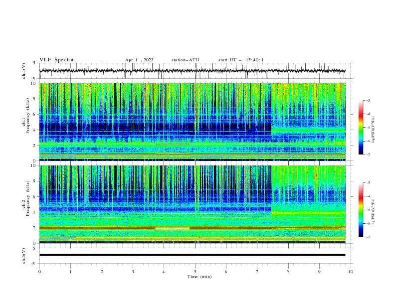
Task: Click the '-3' value on ch.1 colorbar
Action: 368,100
